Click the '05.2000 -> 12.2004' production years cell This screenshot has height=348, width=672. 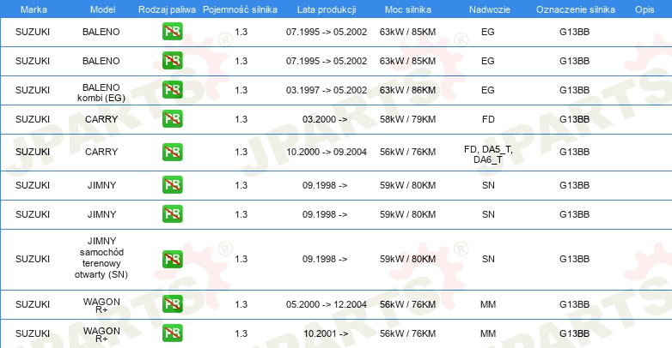[327, 304]
